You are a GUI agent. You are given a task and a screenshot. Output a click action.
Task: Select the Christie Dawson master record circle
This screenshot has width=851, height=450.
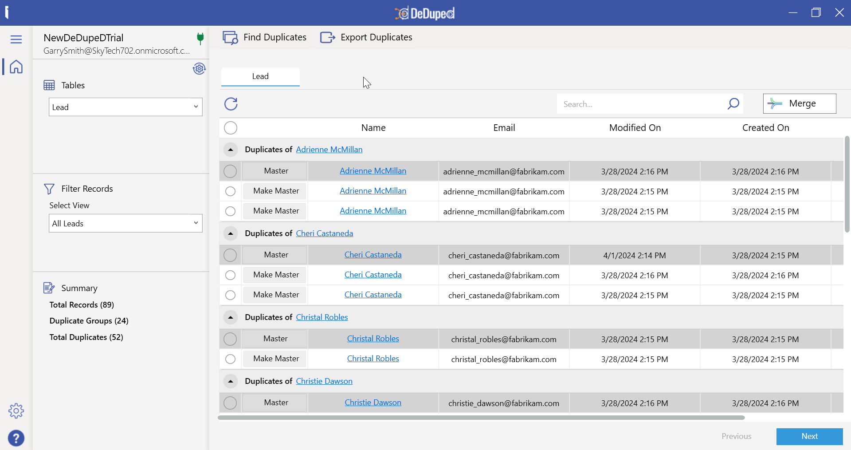click(230, 403)
